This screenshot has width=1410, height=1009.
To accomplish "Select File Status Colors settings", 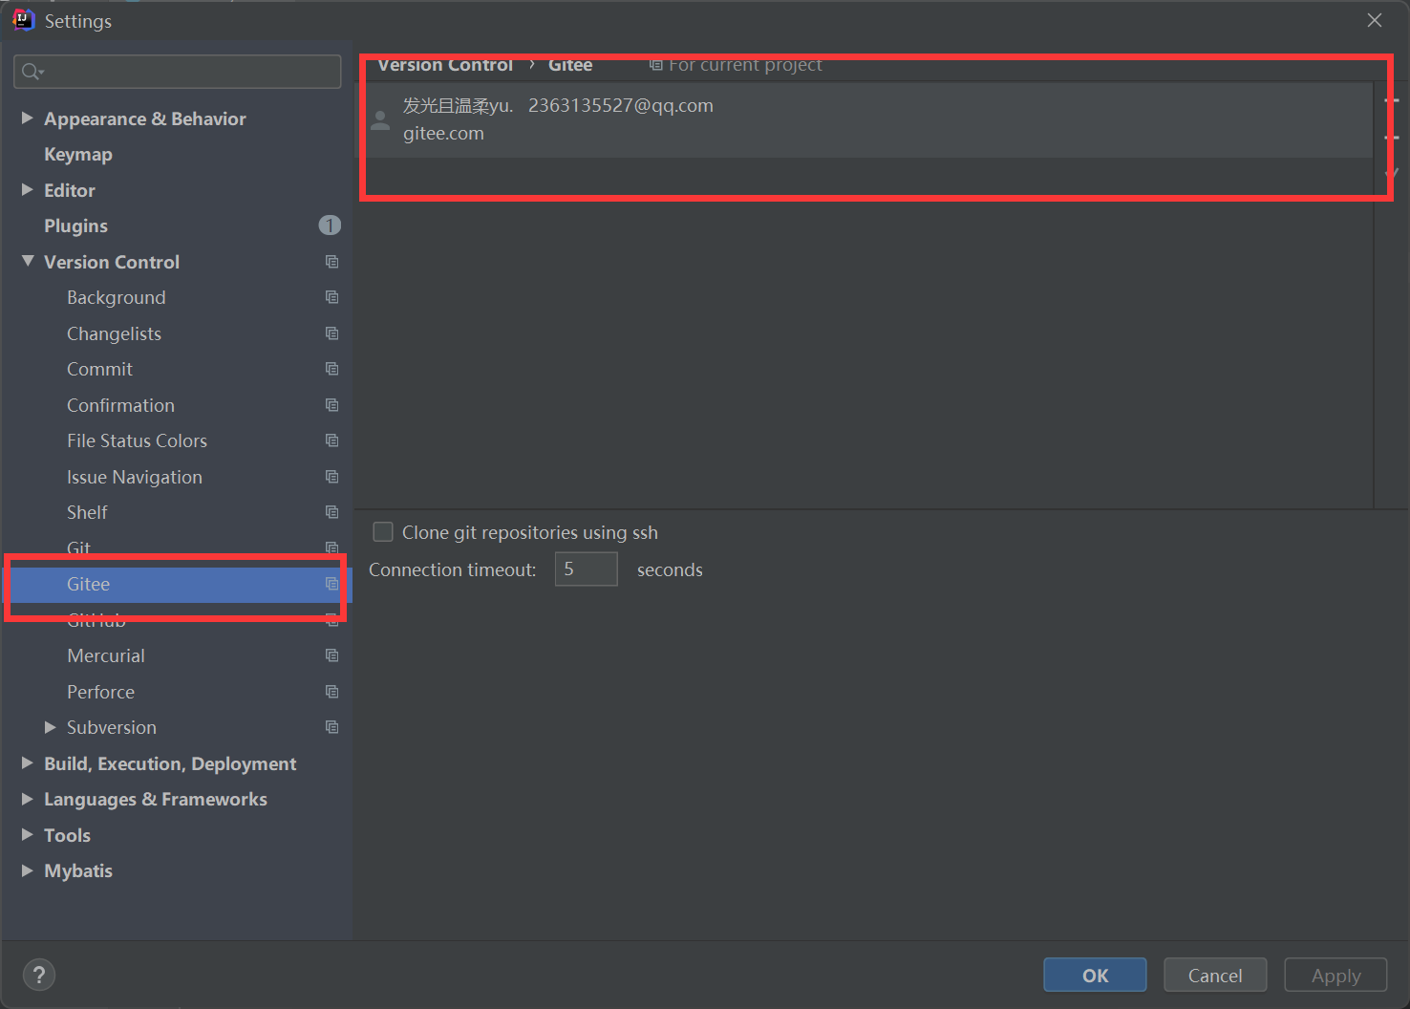I will coord(137,440).
